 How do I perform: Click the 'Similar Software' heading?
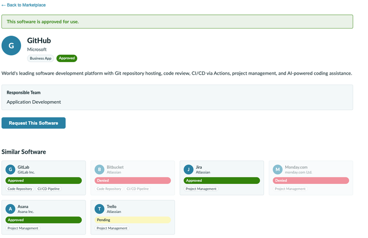(x=24, y=152)
